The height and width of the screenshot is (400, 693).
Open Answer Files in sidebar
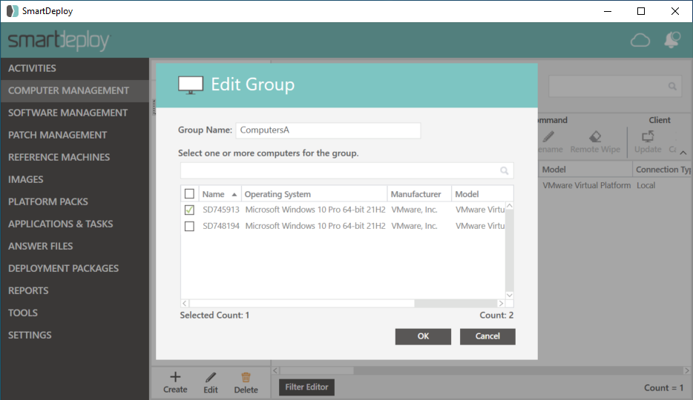coord(75,246)
